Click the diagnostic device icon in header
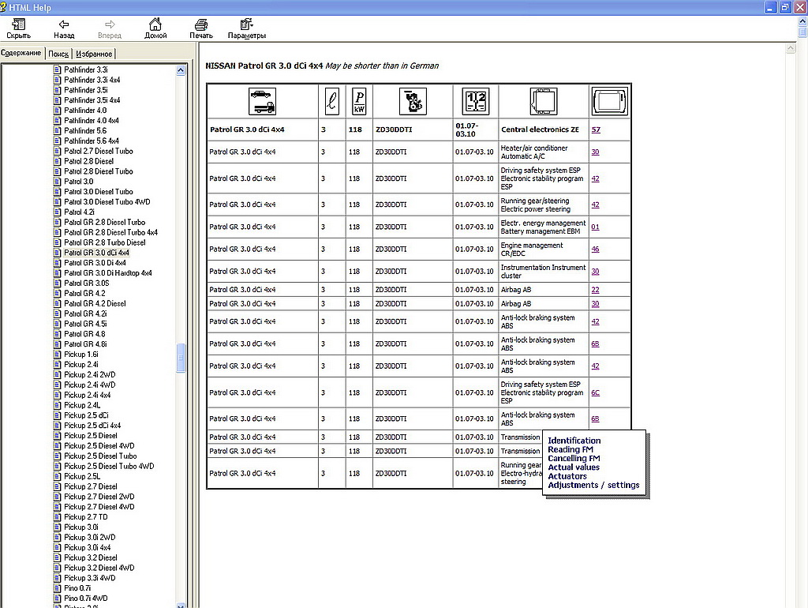This screenshot has width=808, height=608. click(x=610, y=101)
